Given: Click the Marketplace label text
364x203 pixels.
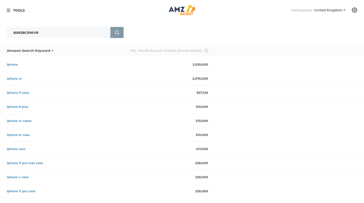Looking at the screenshot, I should 302,10.
